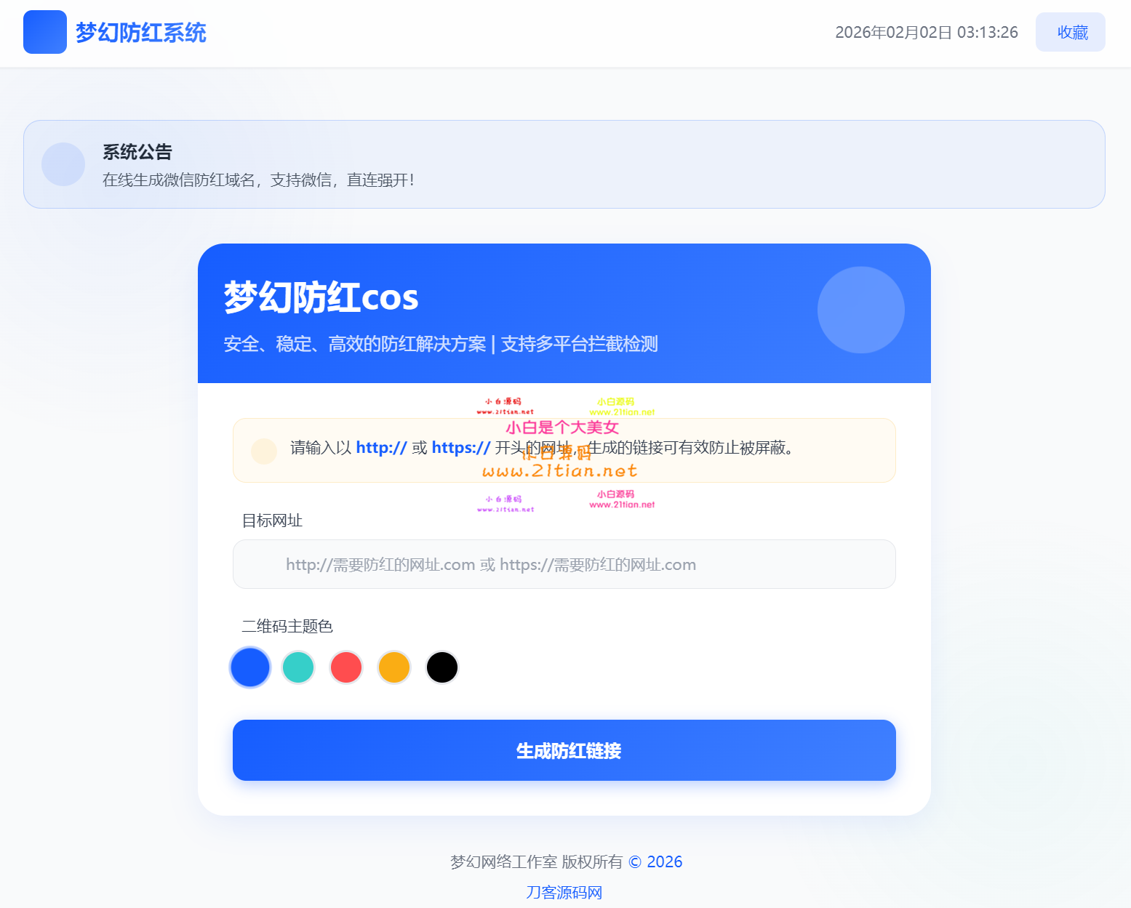
Task: Click the blue logo square in header
Action: (45, 32)
